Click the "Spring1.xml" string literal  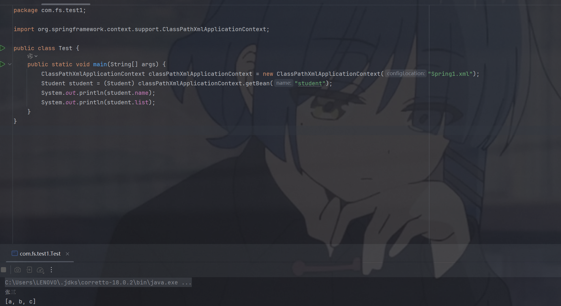click(450, 74)
